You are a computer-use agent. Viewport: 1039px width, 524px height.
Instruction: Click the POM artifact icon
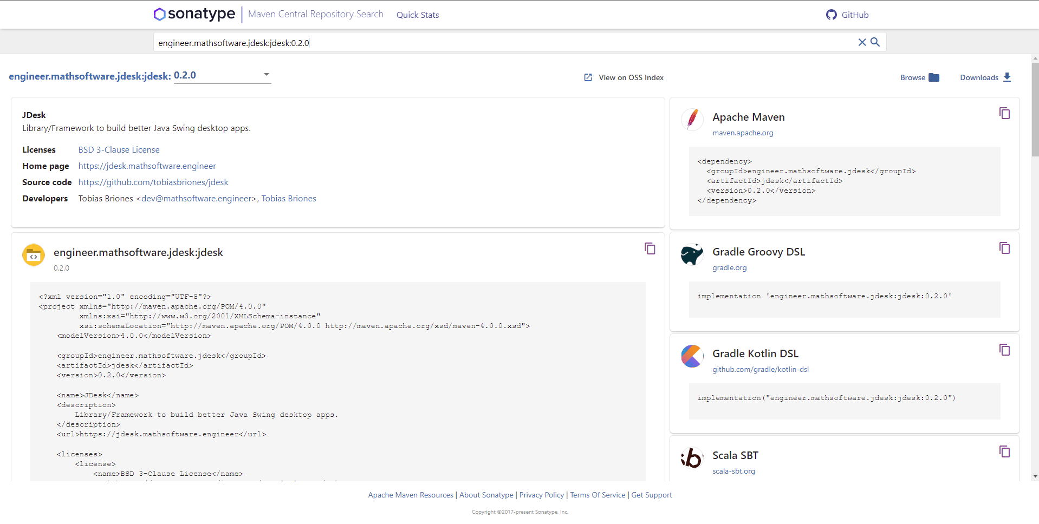34,255
